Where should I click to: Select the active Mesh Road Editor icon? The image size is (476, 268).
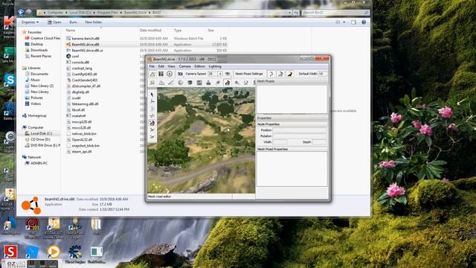click(227, 83)
